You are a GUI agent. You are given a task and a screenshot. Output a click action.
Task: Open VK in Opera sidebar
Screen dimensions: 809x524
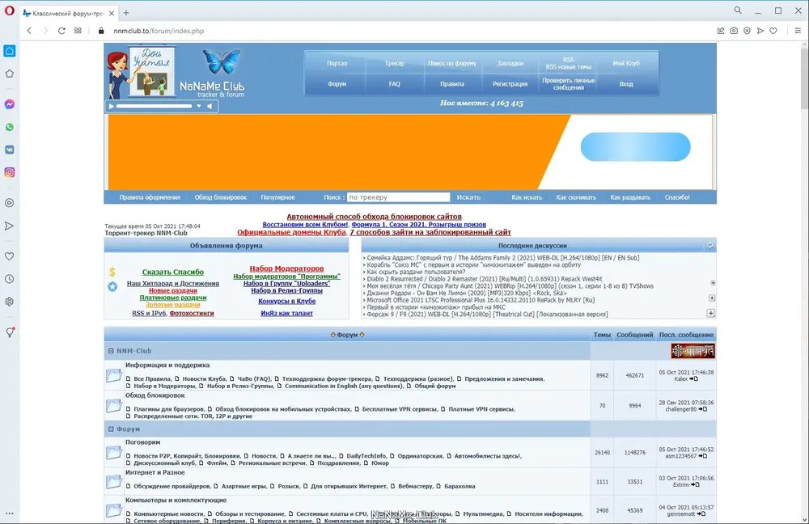click(9, 150)
